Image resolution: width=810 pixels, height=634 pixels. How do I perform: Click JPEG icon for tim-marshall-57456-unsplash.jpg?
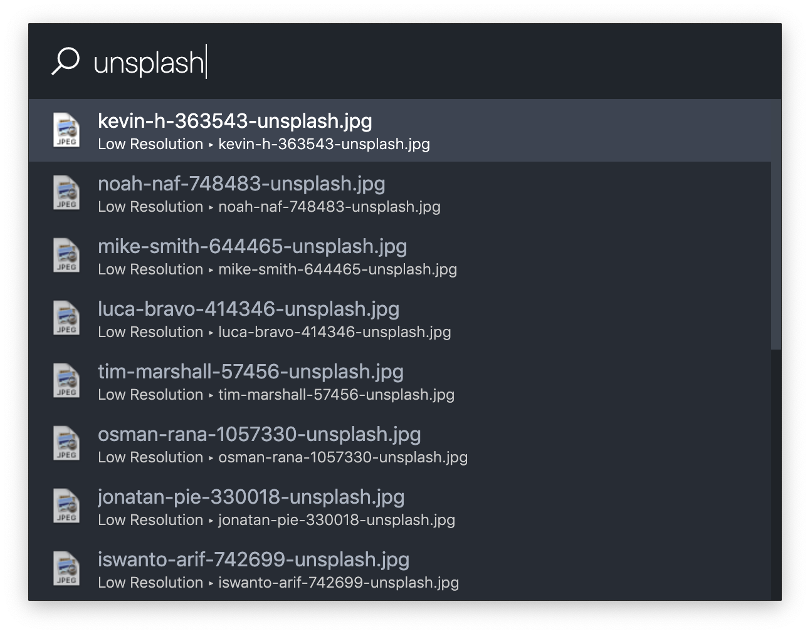pyautogui.click(x=66, y=381)
